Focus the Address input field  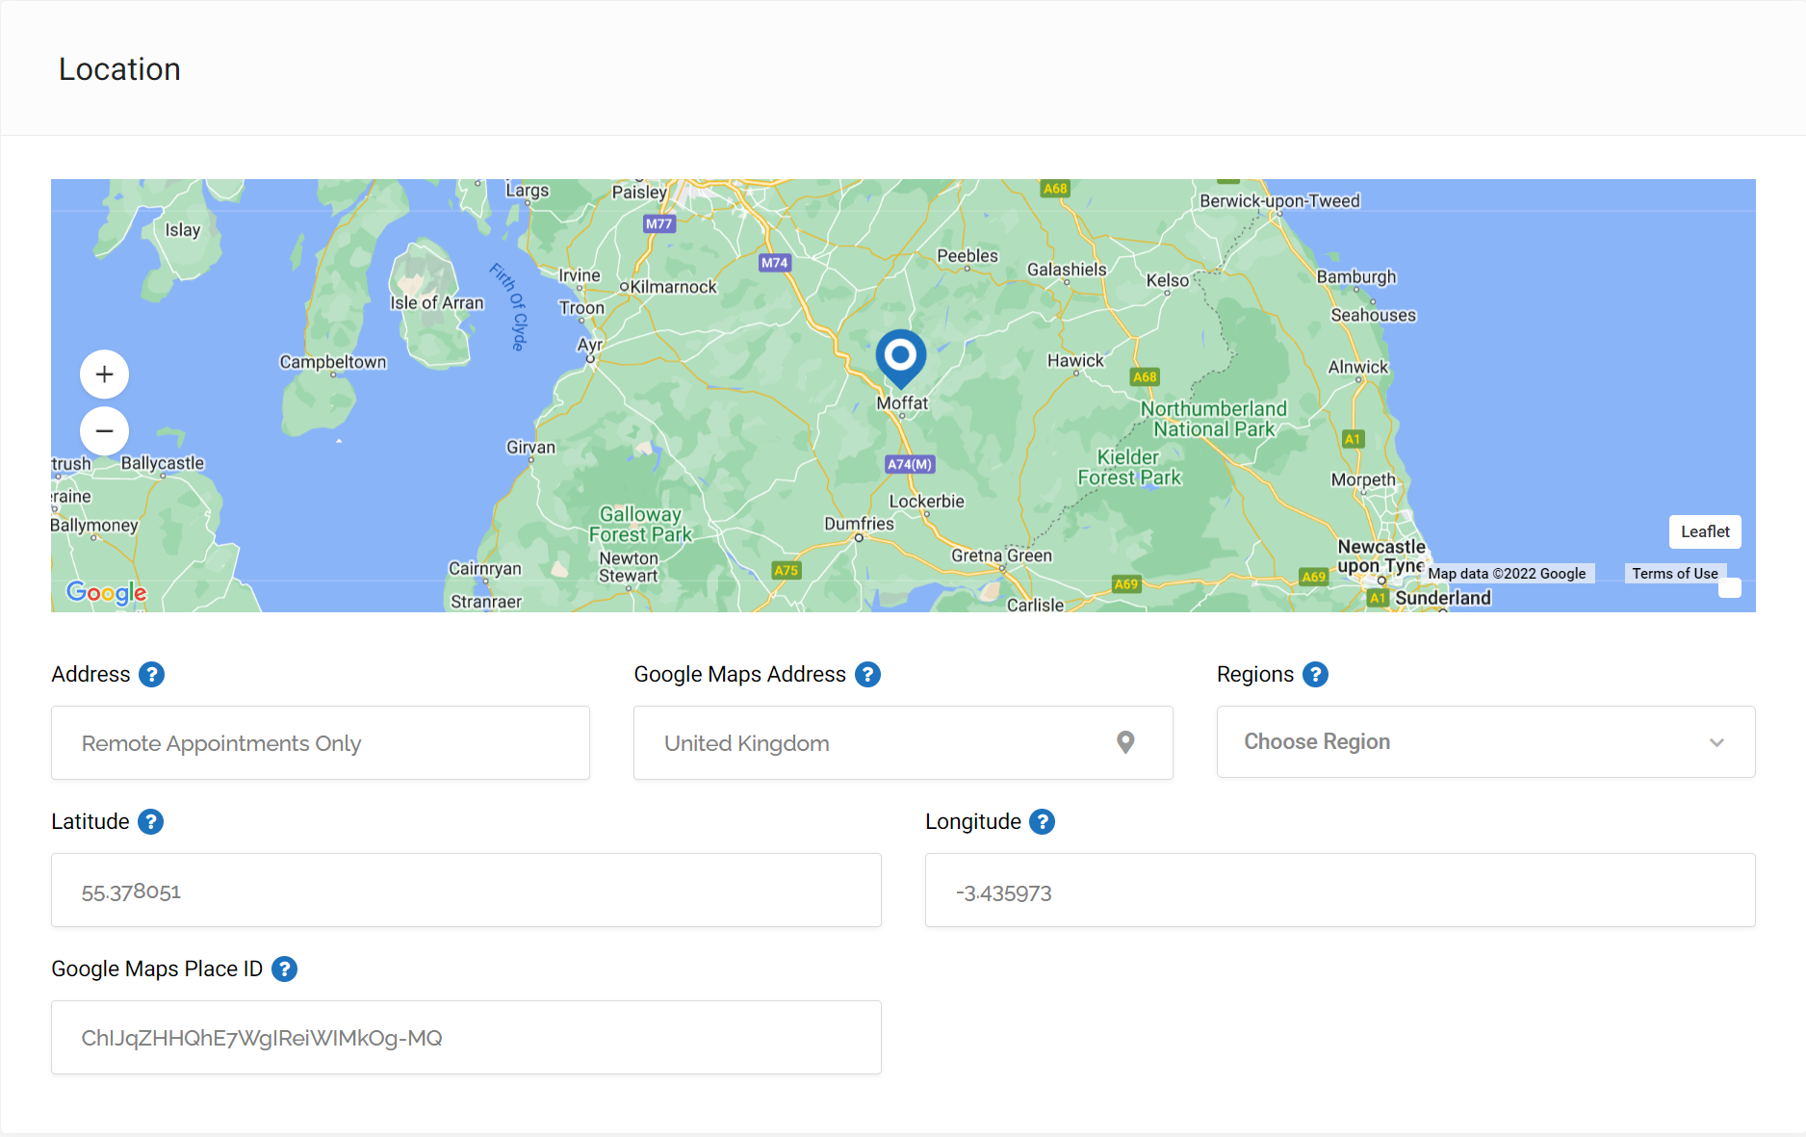tap(320, 743)
